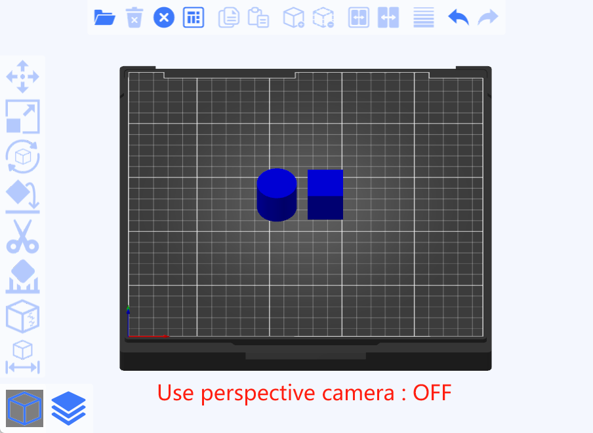The width and height of the screenshot is (593, 433).
Task: Toggle variable layer height editing
Action: [423, 18]
